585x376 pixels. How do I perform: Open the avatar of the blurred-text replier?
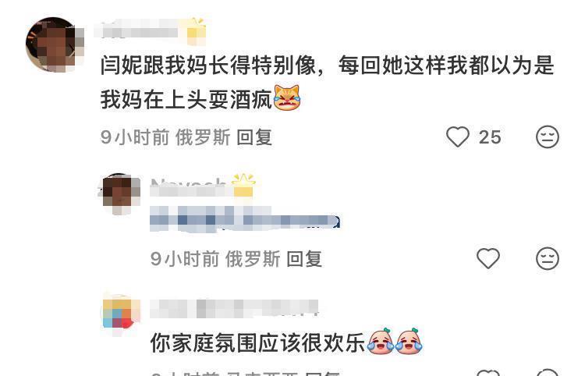pyautogui.click(x=120, y=193)
